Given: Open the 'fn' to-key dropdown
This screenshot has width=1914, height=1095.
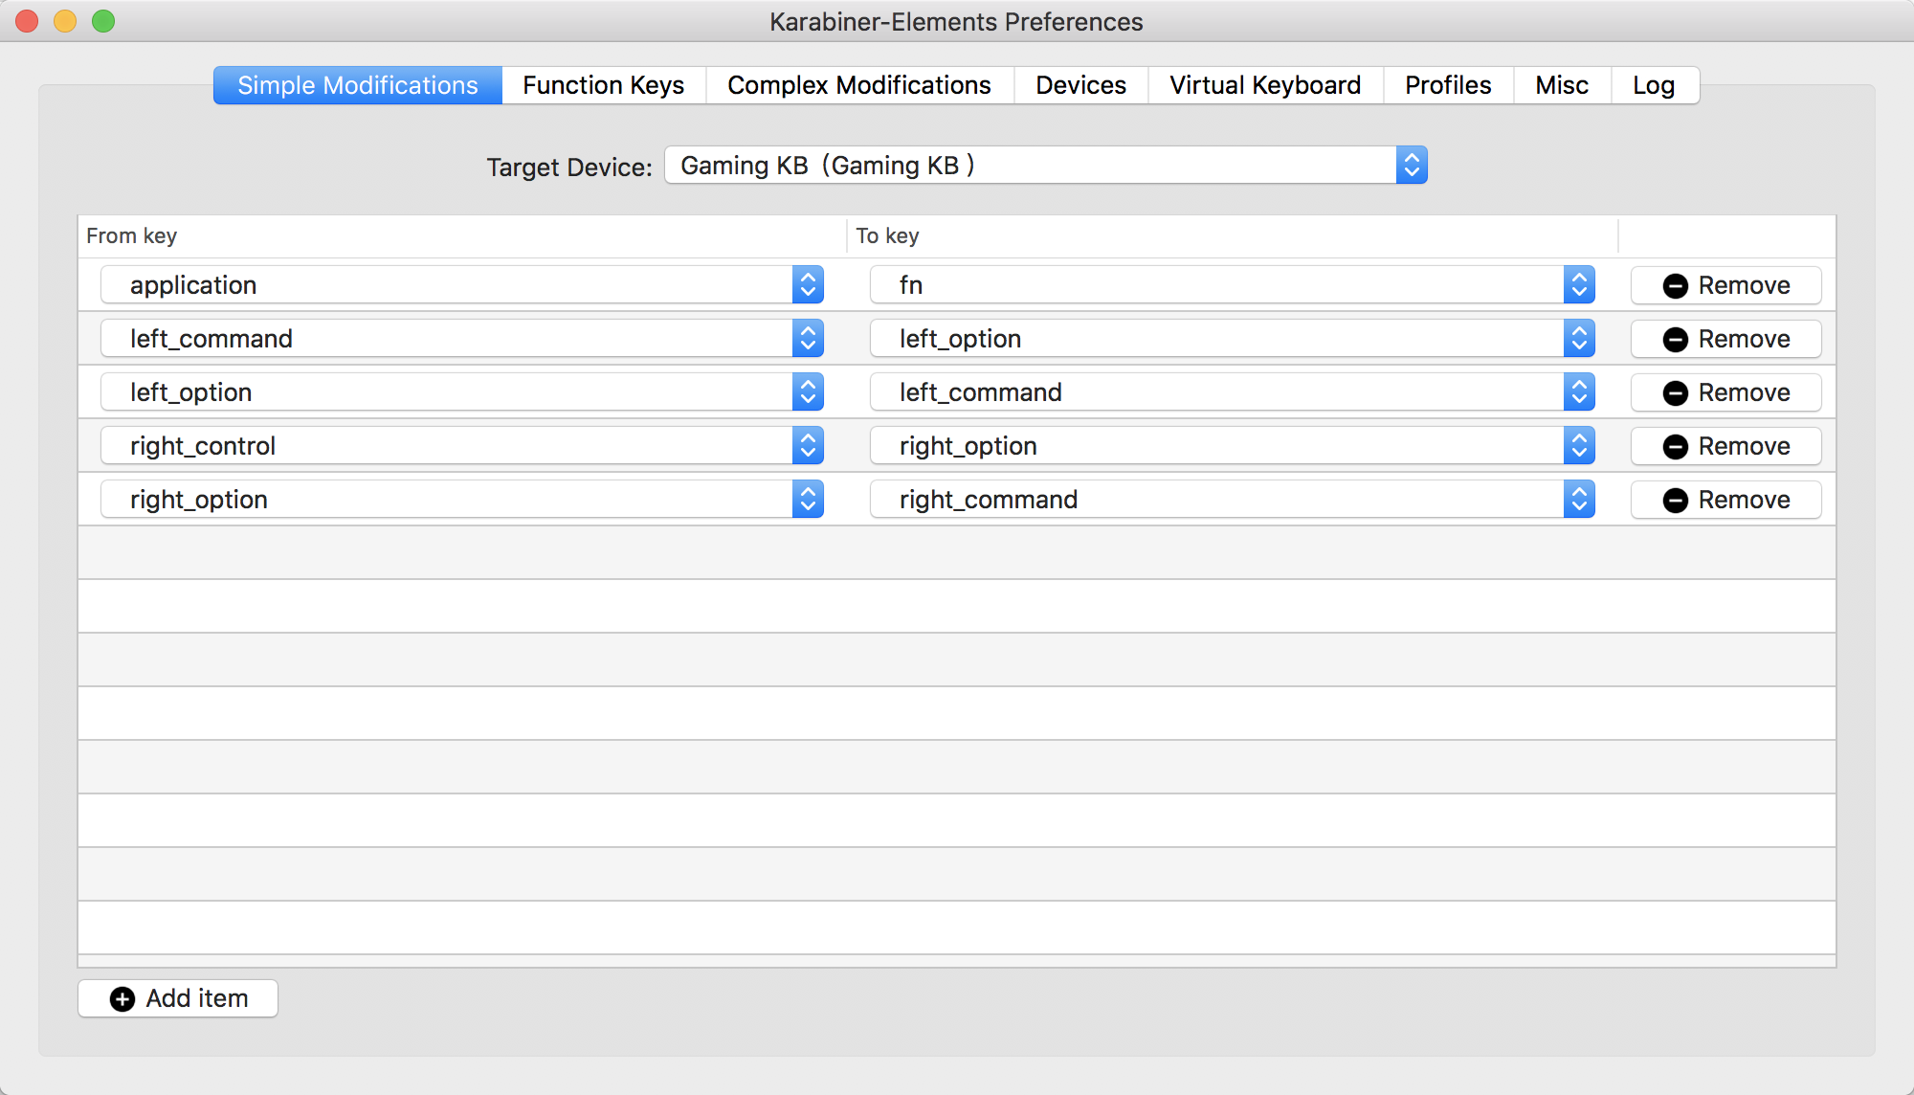Looking at the screenshot, I should point(1233,285).
